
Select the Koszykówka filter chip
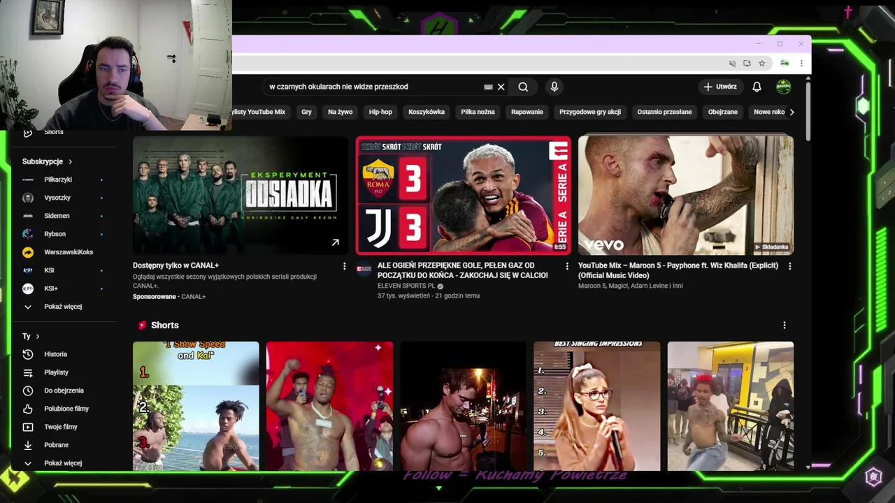click(x=427, y=112)
